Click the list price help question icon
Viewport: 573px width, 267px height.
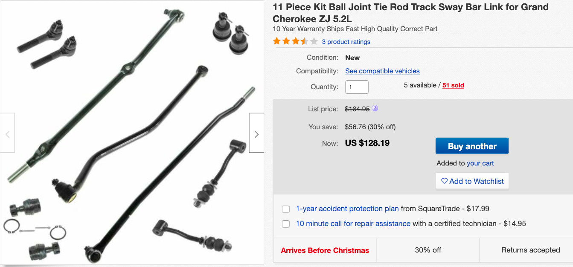point(375,108)
